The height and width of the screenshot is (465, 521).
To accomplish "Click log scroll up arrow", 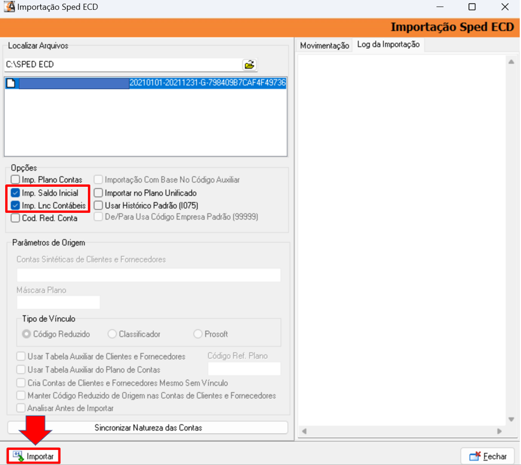I will [511, 61].
